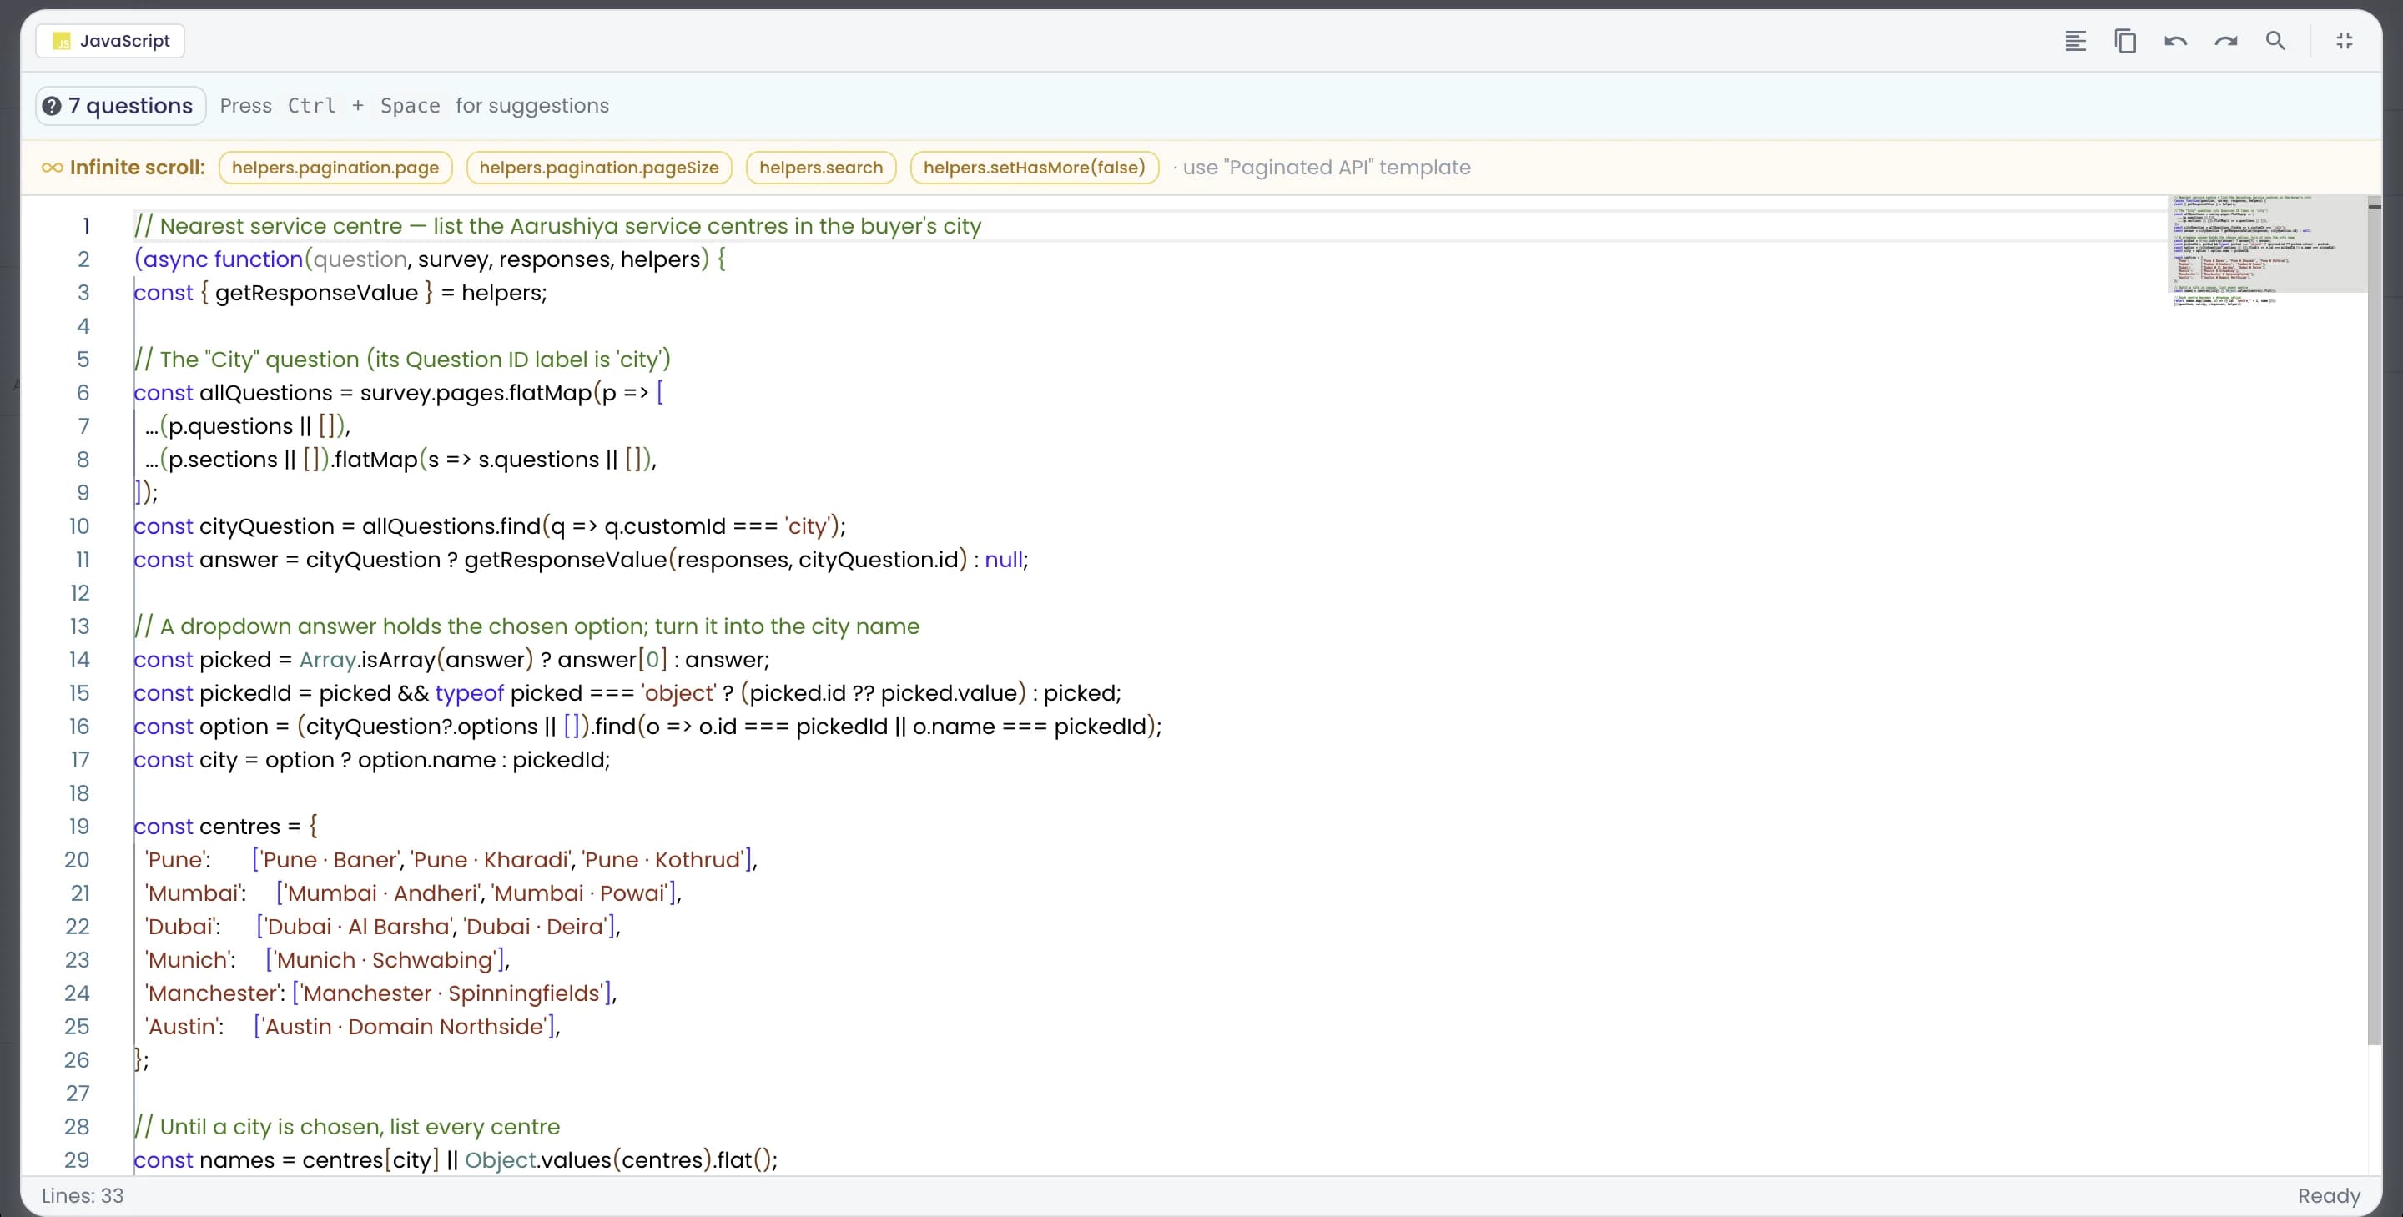Screen dimensions: 2403x1217
Task: Insert helpers.search chip
Action: [821, 168]
